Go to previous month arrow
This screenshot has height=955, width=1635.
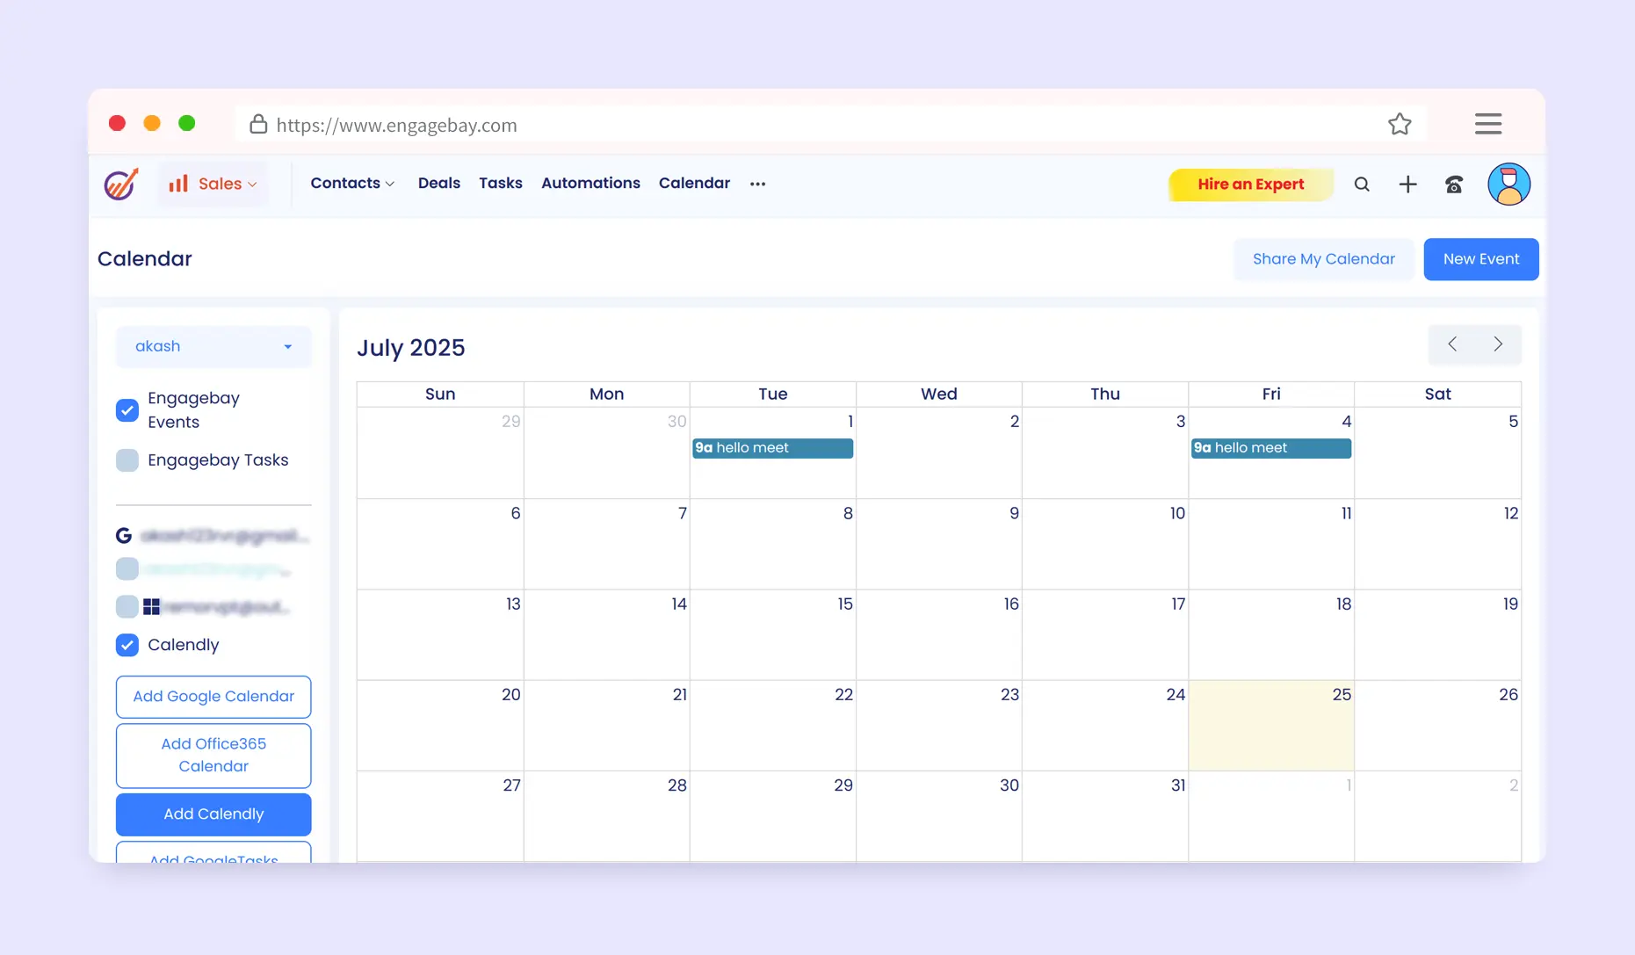[1452, 344]
